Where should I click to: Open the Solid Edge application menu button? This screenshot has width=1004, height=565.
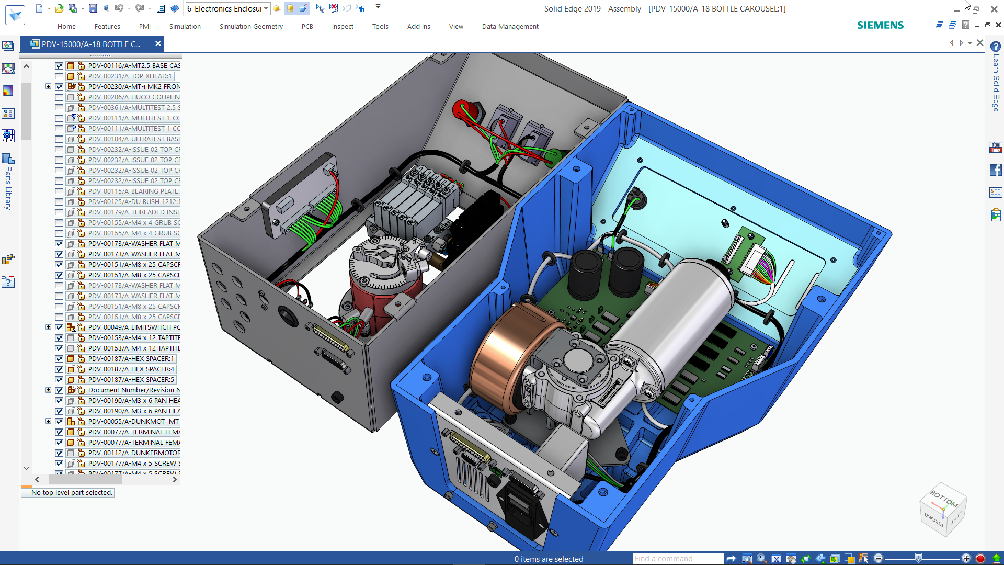15,14
